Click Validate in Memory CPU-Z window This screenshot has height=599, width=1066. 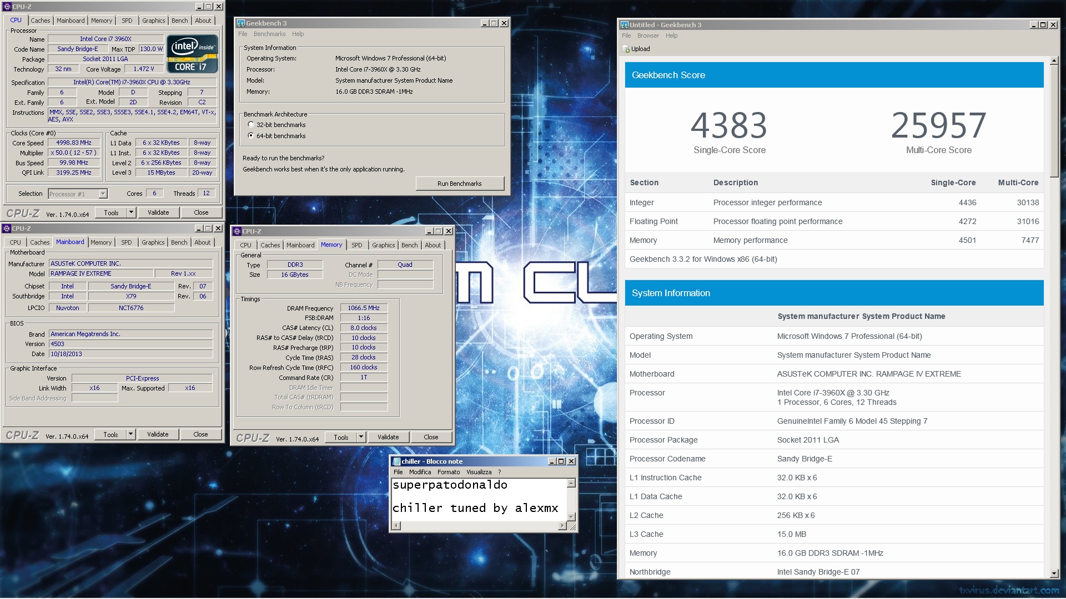click(x=388, y=437)
